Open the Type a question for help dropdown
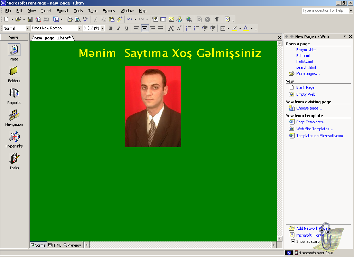354x257 pixels. 351,11
